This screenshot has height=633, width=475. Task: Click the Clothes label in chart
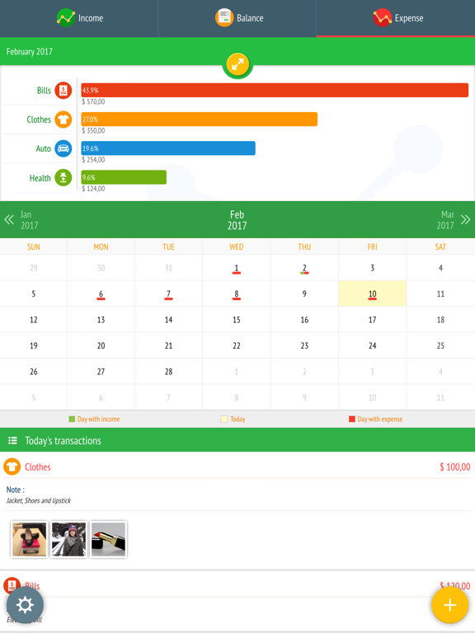click(x=39, y=120)
